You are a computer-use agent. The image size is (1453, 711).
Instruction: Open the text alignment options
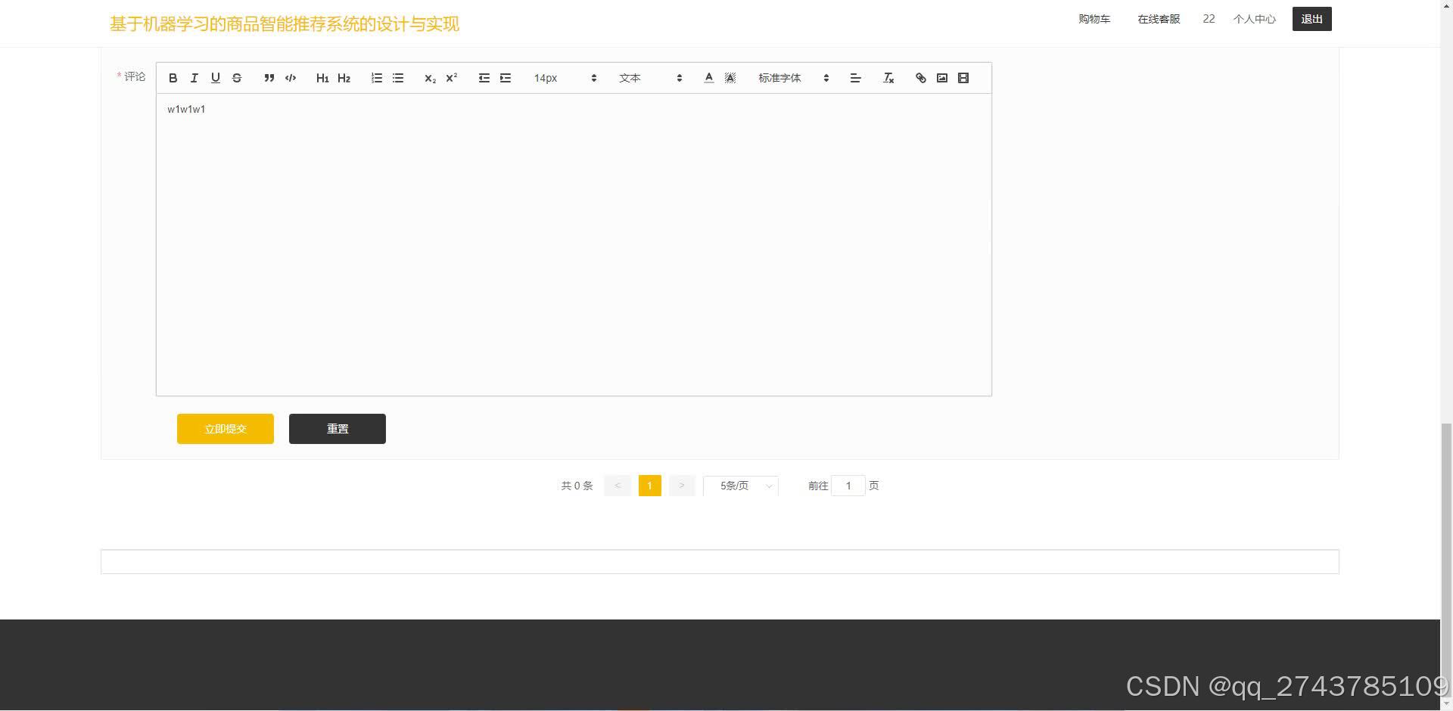tap(856, 78)
